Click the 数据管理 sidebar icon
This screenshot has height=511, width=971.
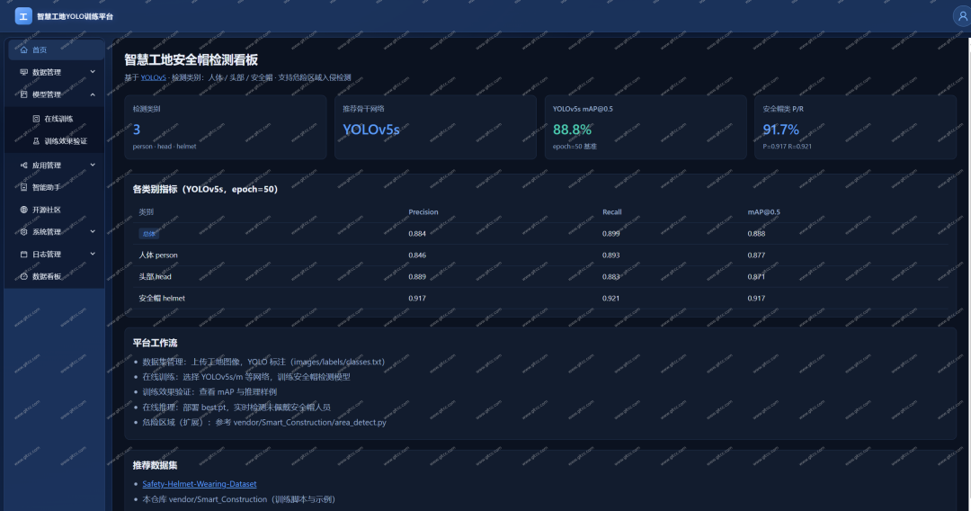coord(23,72)
